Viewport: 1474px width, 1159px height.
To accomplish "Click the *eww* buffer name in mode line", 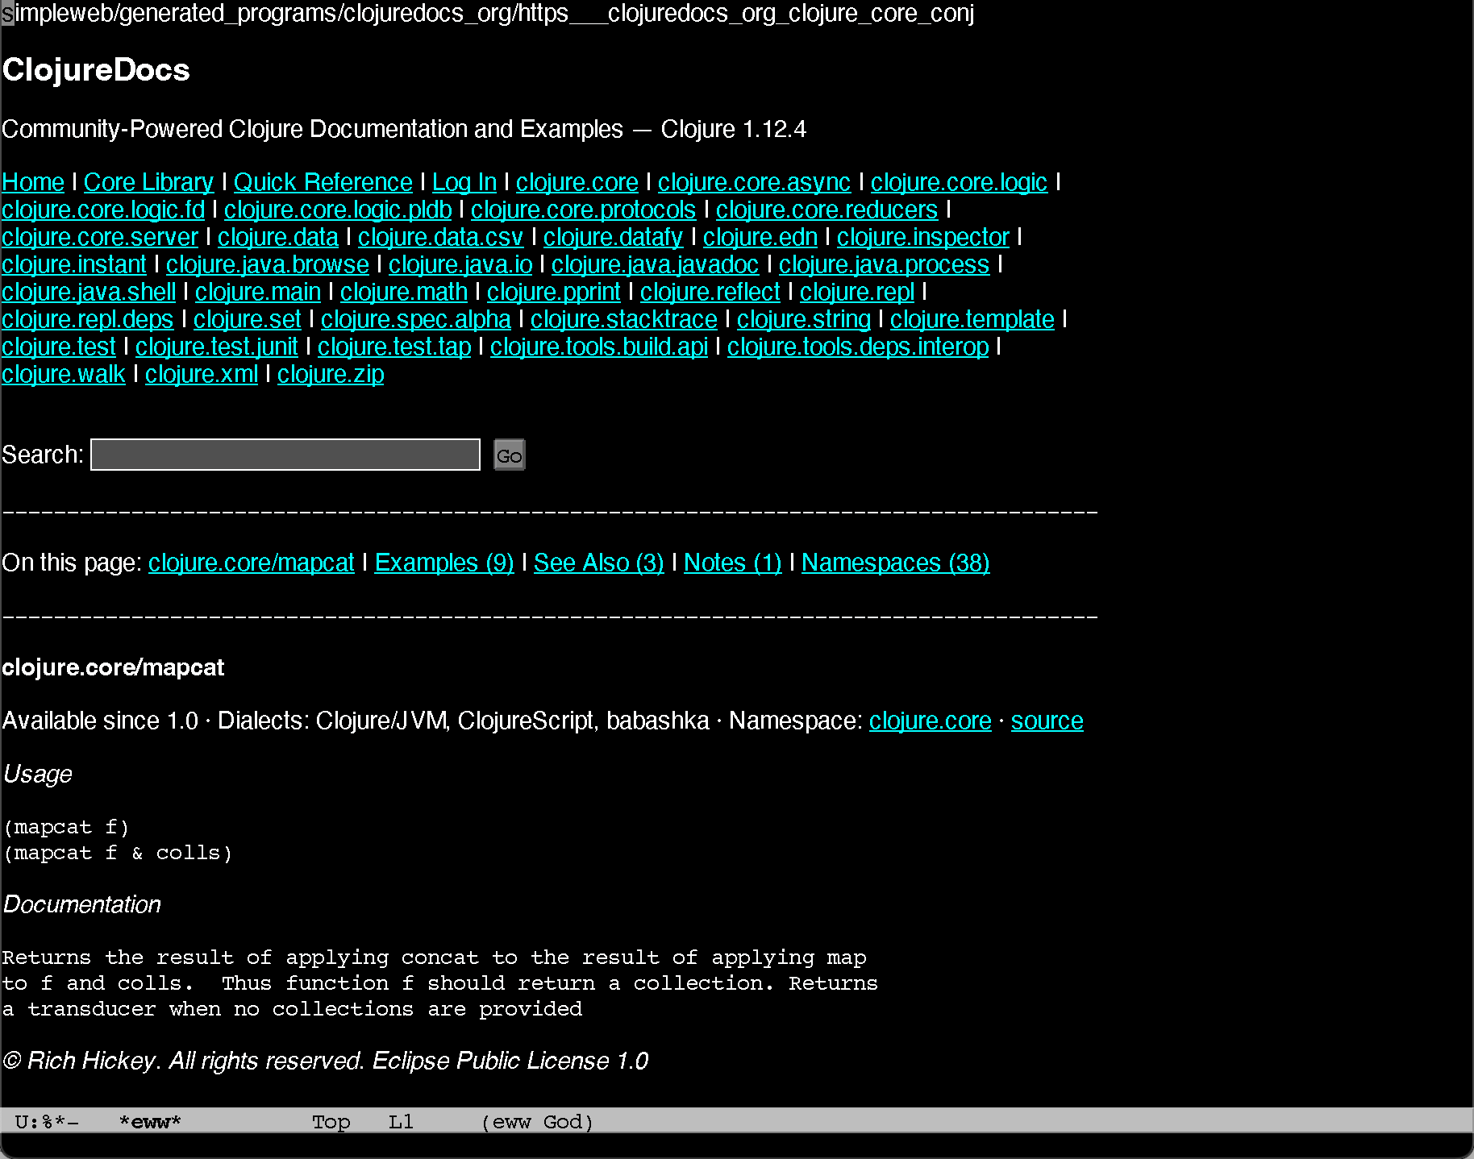I will (150, 1122).
